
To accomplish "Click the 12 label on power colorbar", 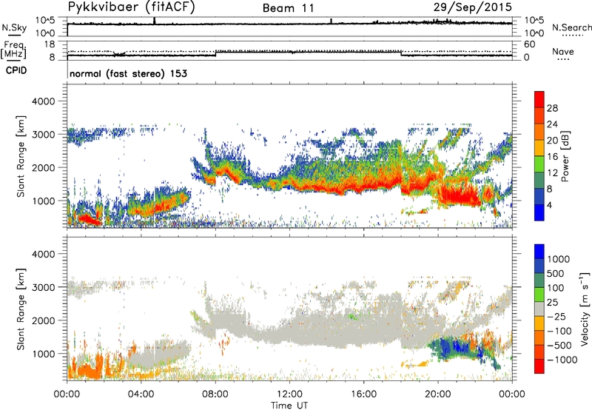I will tap(552, 173).
